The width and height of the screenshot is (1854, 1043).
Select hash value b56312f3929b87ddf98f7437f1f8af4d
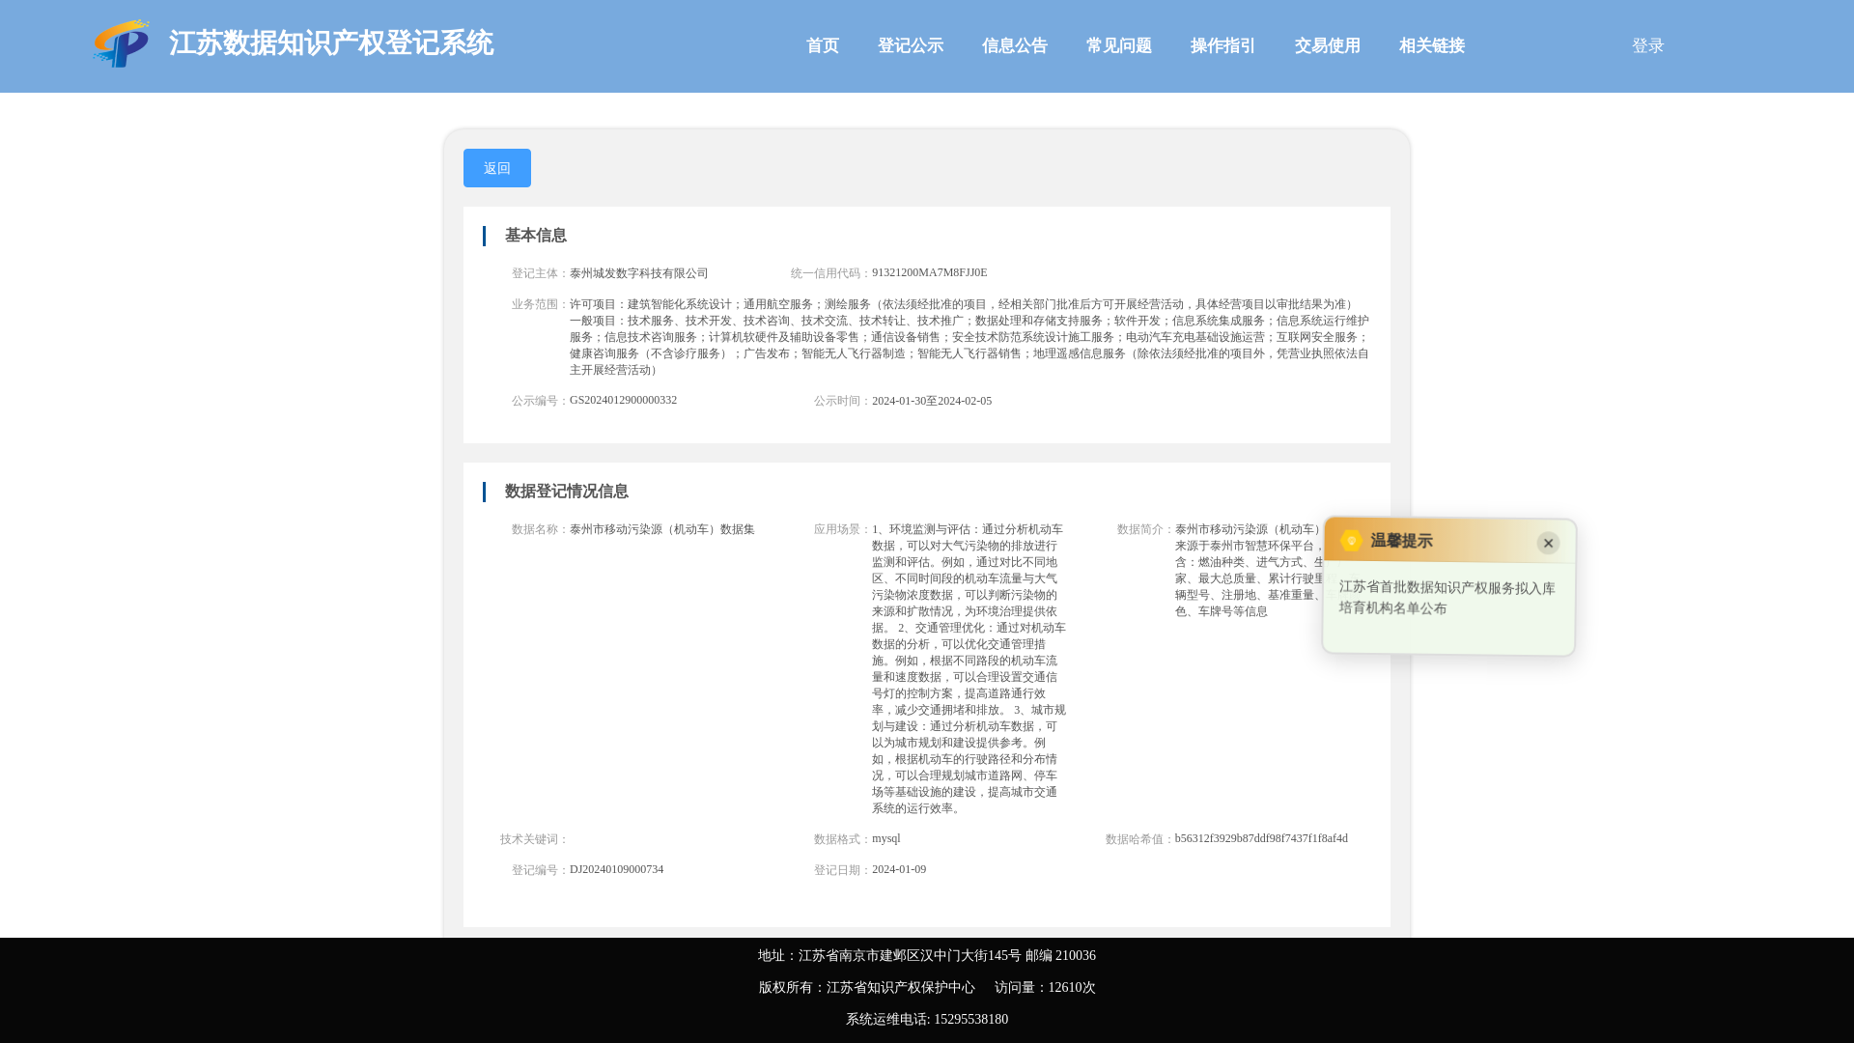click(1262, 839)
